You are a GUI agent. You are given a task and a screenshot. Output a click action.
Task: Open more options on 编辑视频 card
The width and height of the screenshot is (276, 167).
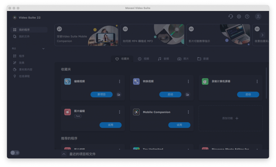click(119, 81)
